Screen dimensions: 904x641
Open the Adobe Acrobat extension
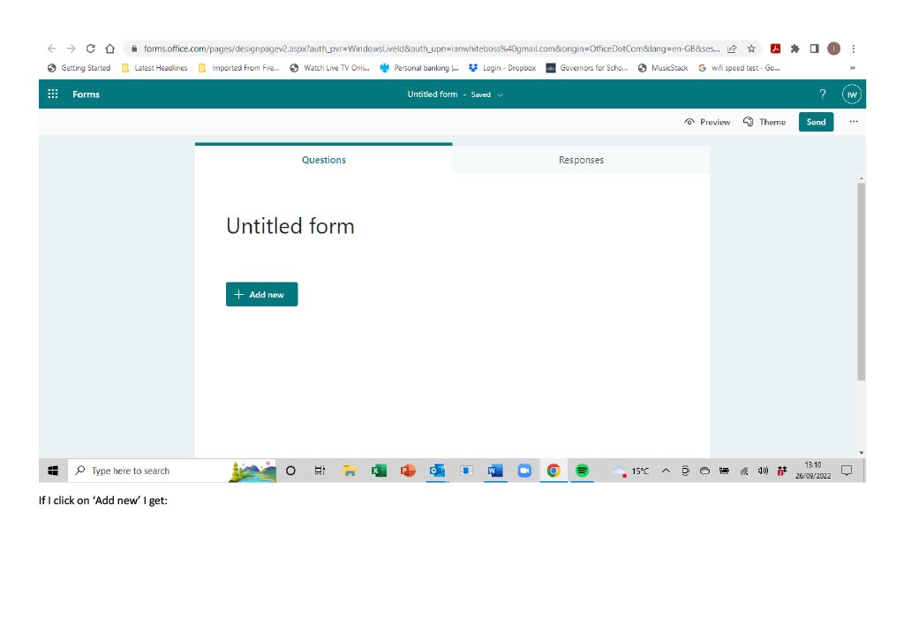(x=775, y=49)
